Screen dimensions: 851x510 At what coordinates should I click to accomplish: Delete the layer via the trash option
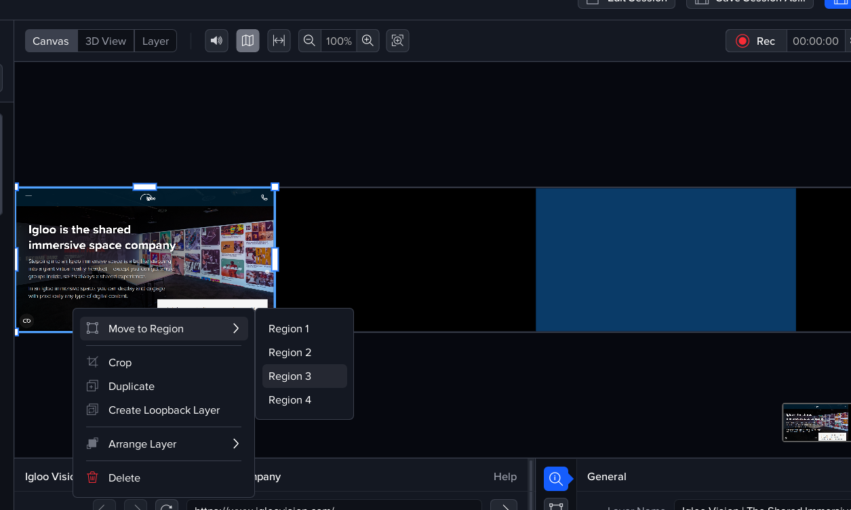pyautogui.click(x=124, y=478)
